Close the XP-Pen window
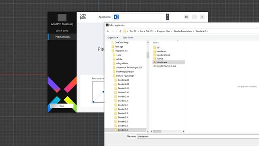 (x=202, y=17)
